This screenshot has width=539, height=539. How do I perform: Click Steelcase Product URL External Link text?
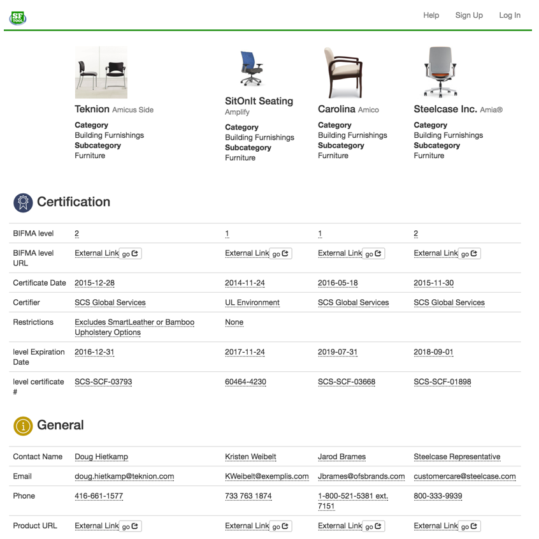pyautogui.click(x=436, y=526)
